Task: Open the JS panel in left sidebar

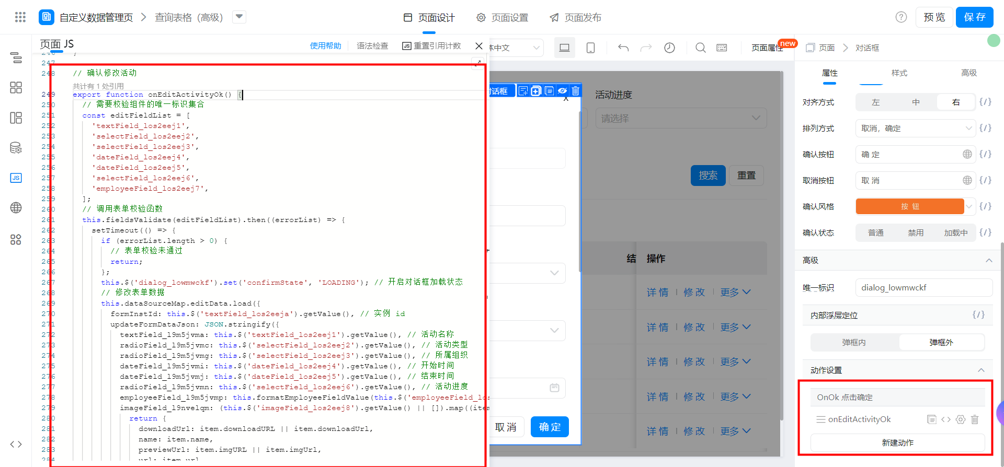Action: 16,178
